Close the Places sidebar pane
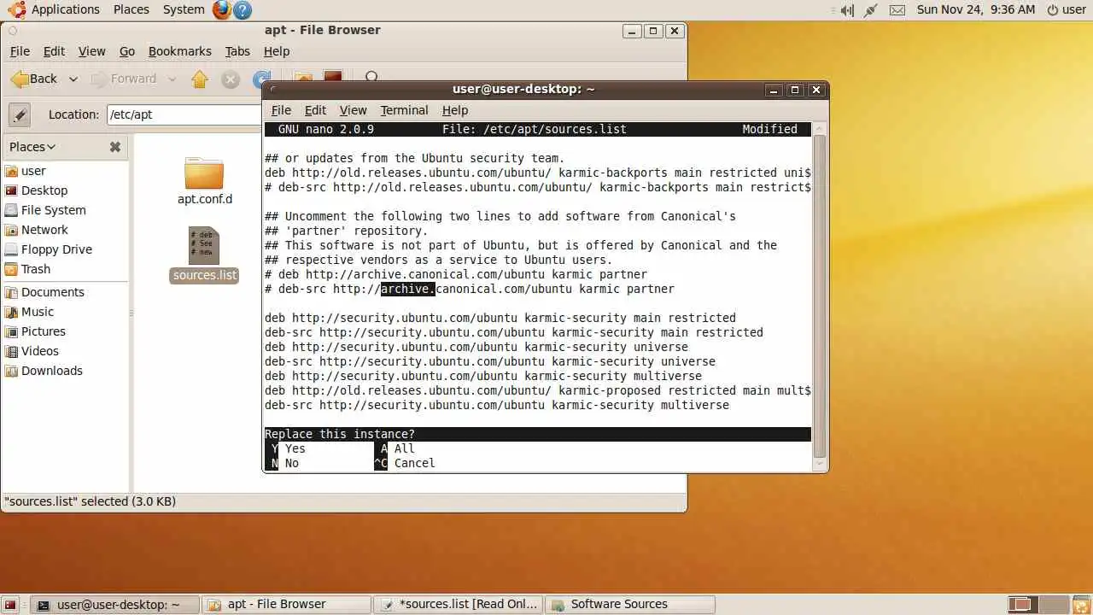Screen dimensions: 1093x615 (115, 147)
